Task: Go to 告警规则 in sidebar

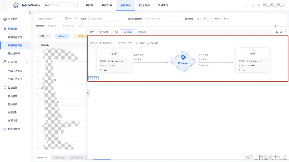Action: coord(13,112)
